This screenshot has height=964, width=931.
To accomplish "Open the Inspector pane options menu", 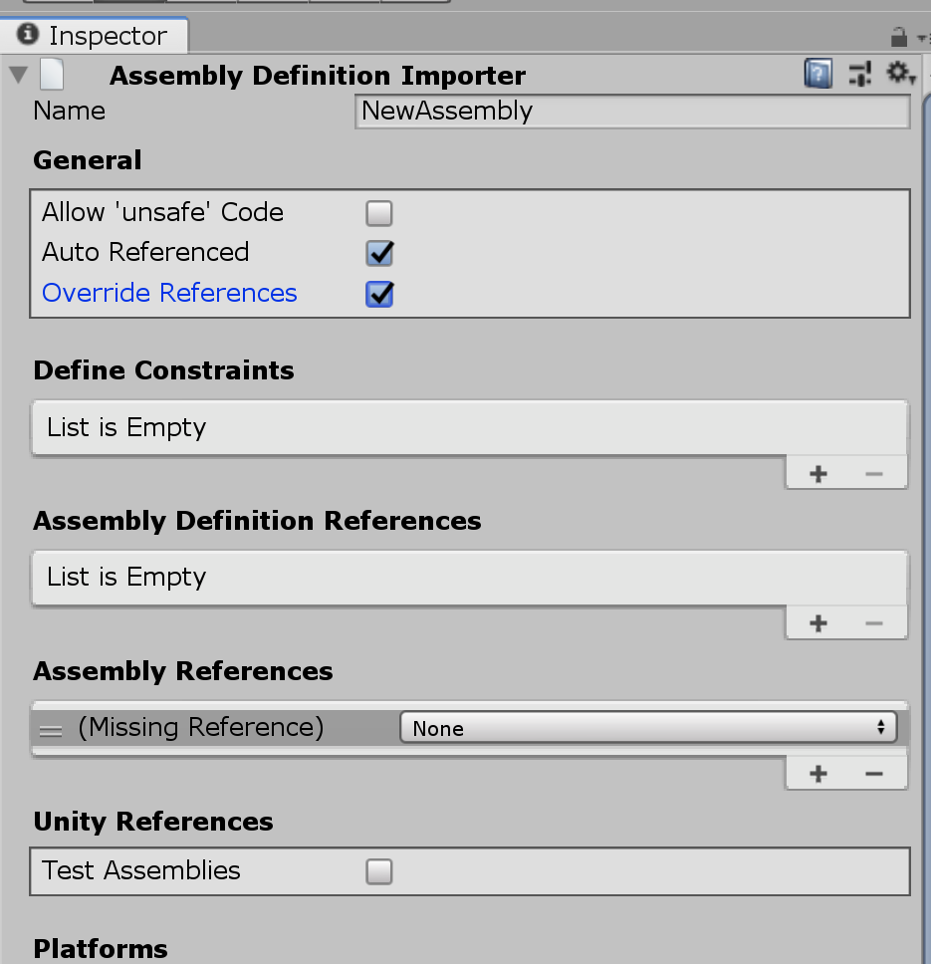I will coord(922,39).
